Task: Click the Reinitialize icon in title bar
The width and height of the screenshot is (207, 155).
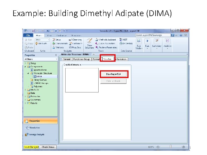Action: pyautogui.click(x=64, y=31)
